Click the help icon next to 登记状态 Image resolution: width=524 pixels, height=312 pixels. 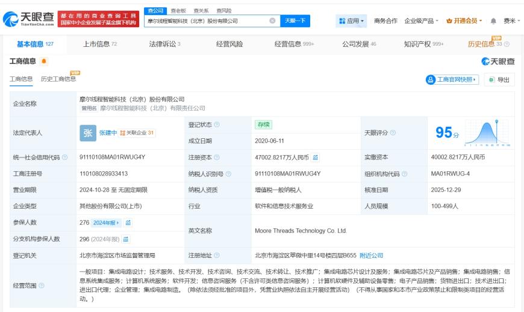click(x=217, y=124)
